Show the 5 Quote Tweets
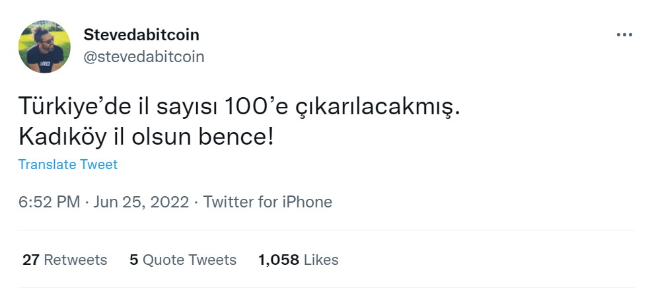The image size is (652, 288). tap(183, 260)
